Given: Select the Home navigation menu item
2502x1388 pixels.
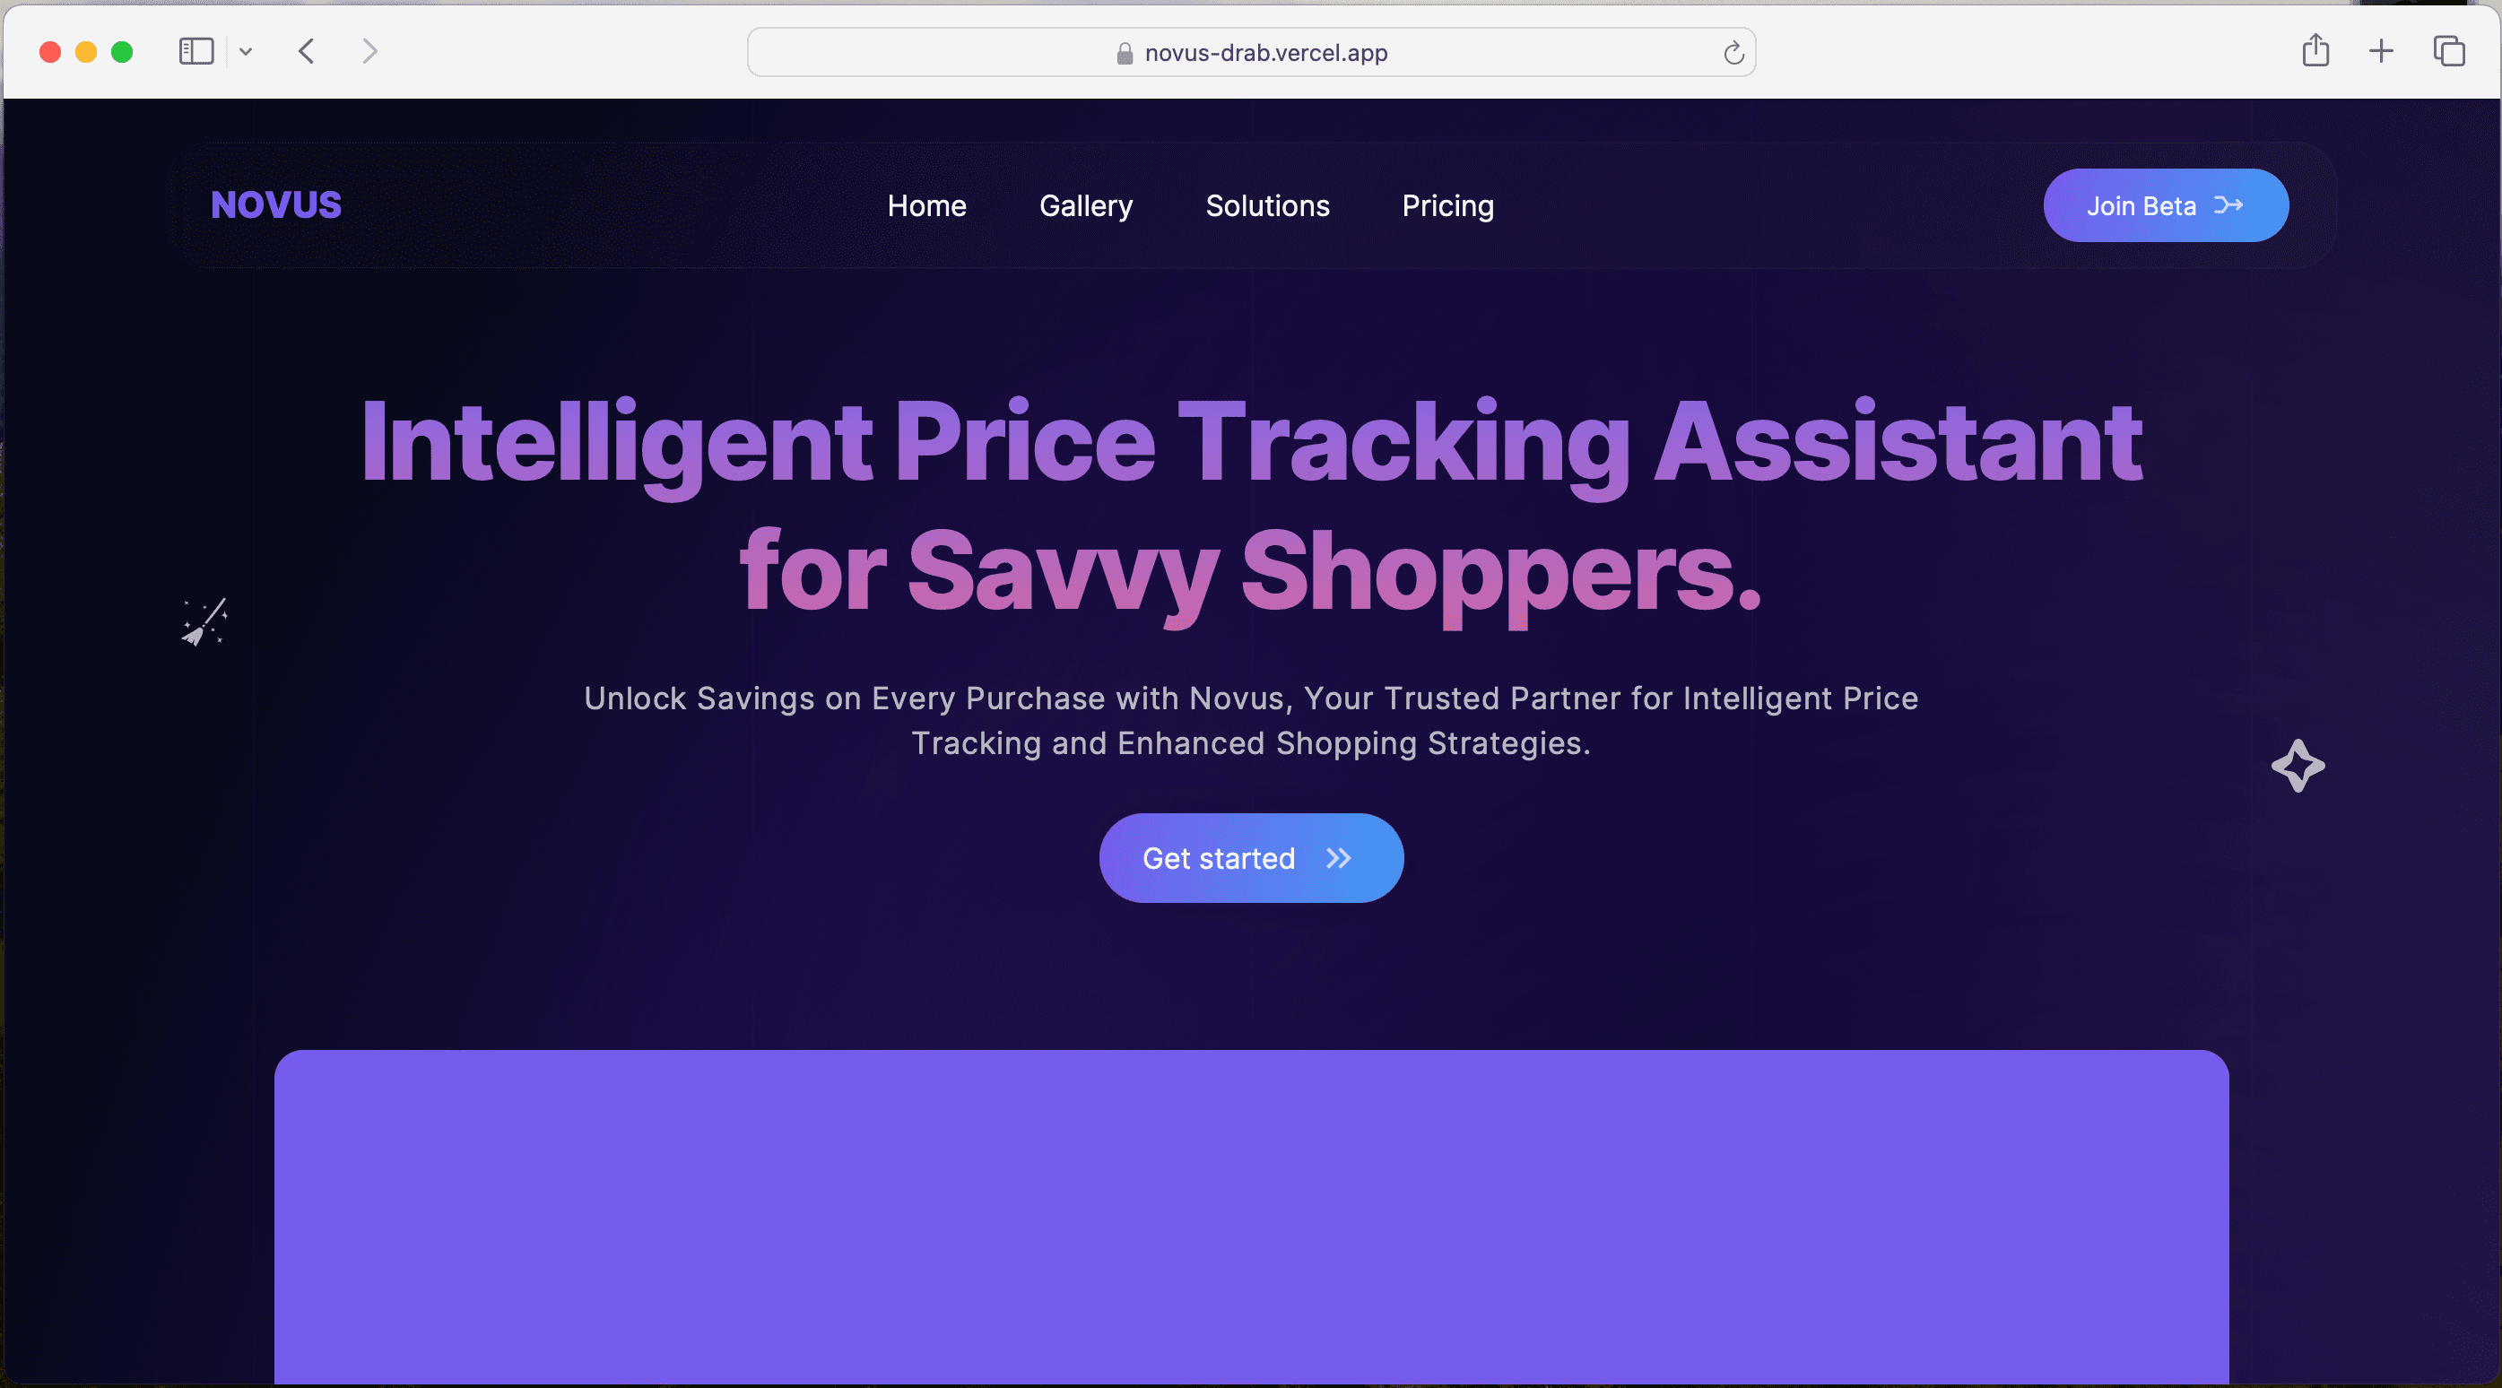Looking at the screenshot, I should click(x=926, y=205).
